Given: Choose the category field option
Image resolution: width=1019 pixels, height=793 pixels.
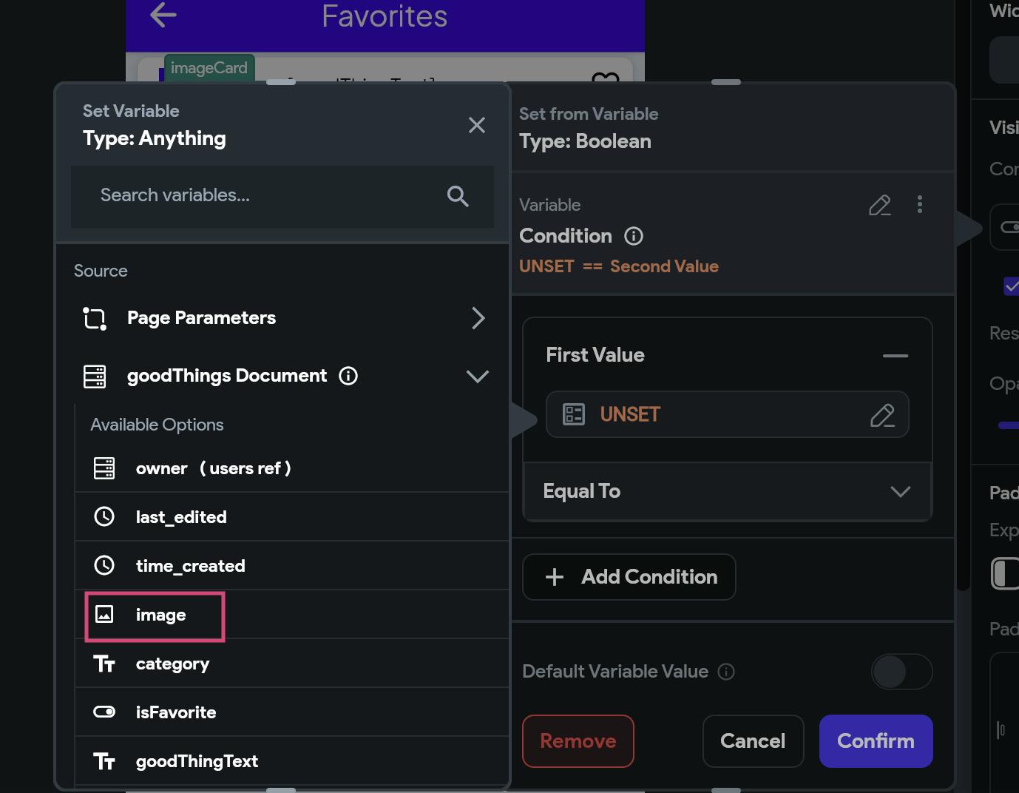Looking at the screenshot, I should pyautogui.click(x=172, y=664).
